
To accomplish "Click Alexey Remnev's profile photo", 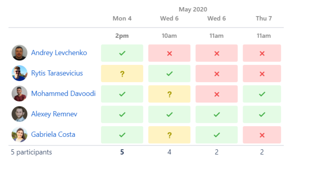I will 19,114.
